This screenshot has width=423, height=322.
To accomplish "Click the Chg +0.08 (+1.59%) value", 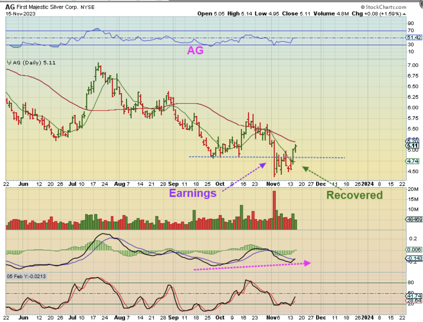I will point(376,13).
